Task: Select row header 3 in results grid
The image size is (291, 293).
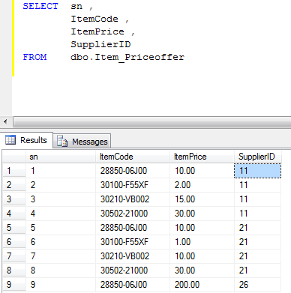Action: [14, 199]
